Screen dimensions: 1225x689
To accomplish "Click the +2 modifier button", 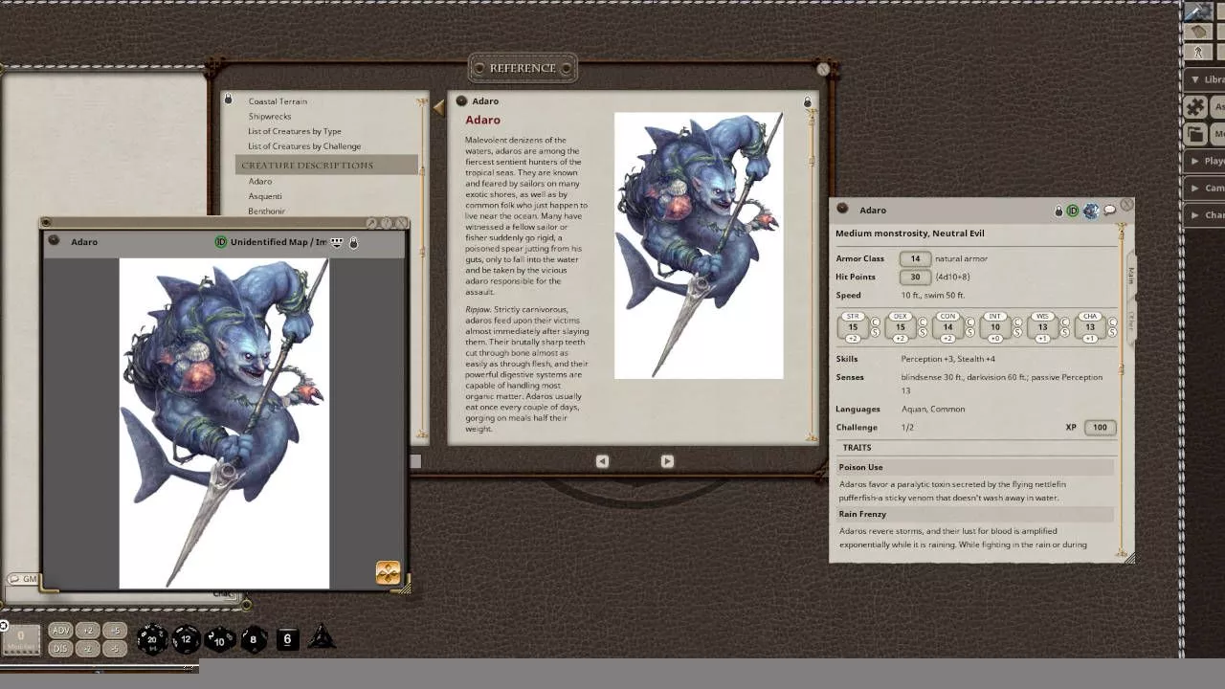I will click(87, 631).
